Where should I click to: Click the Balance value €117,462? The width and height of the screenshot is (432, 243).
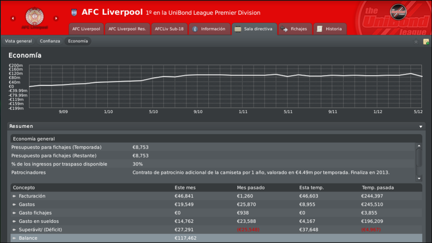coord(186,238)
